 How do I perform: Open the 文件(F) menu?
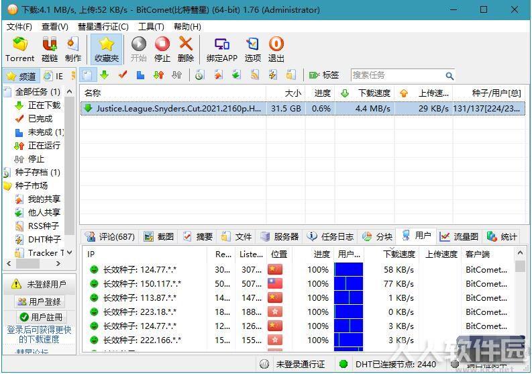[x=19, y=26]
